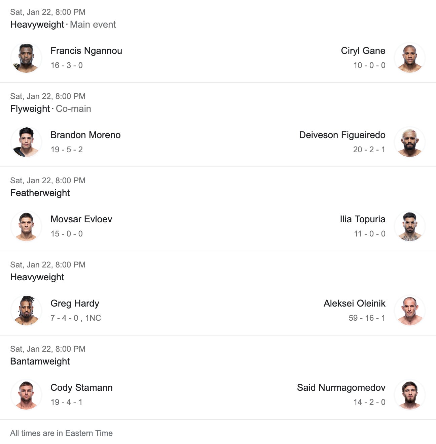The height and width of the screenshot is (444, 436).
Task: Select the Bantamweight bout heading
Action: 40,361
